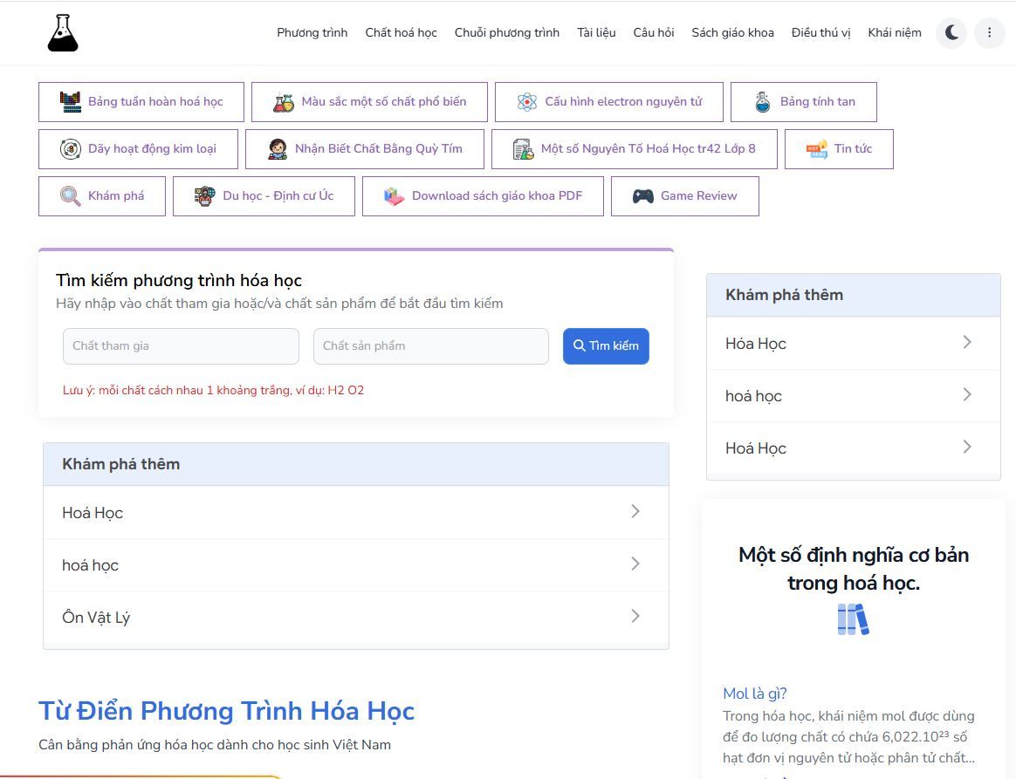Open Cấu hình electron nguyên tử

coord(609,102)
